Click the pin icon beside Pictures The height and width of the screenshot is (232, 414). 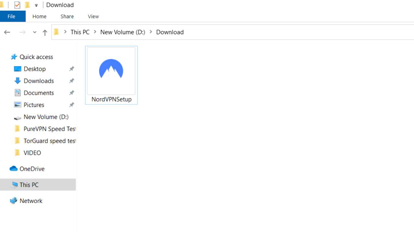click(71, 104)
